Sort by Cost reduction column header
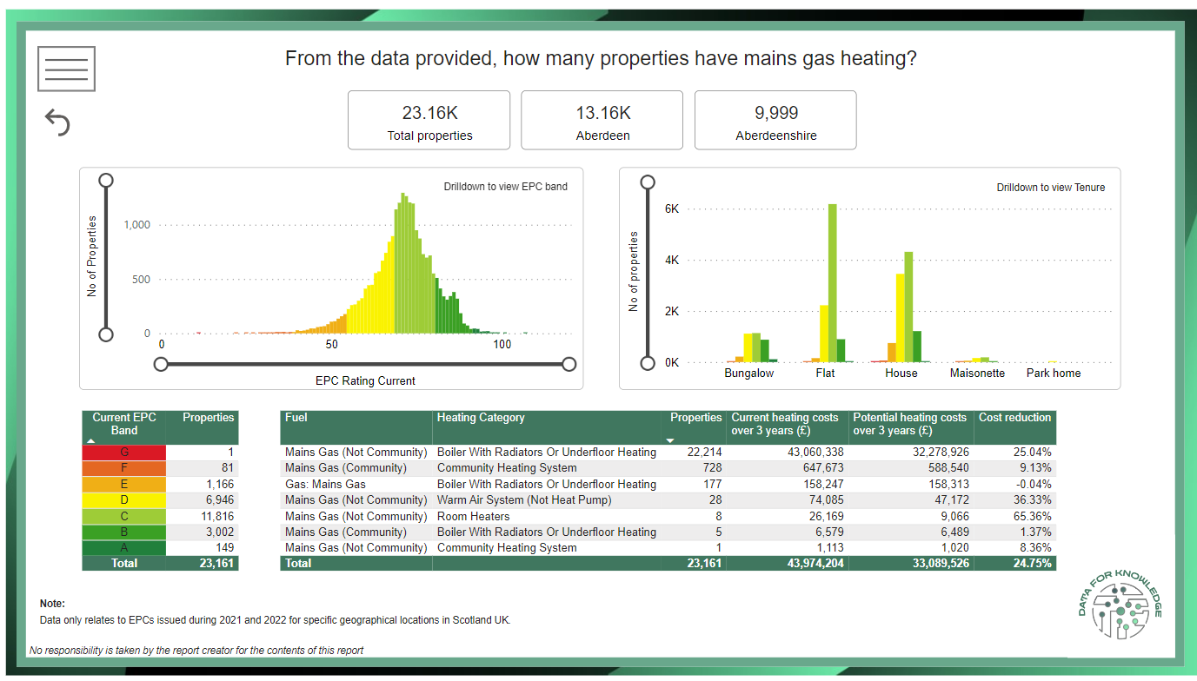 pos(1014,418)
